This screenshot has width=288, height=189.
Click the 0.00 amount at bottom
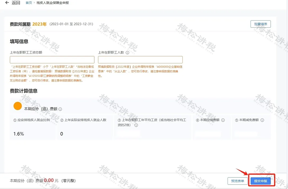click(x=49, y=180)
